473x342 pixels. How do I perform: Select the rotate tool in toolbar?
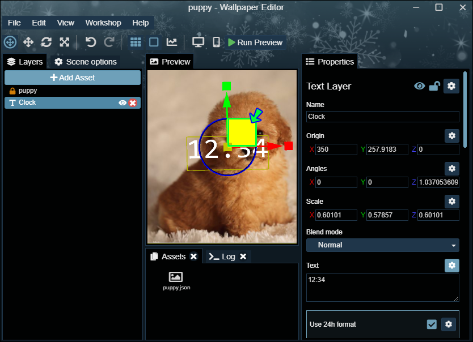[x=46, y=42]
